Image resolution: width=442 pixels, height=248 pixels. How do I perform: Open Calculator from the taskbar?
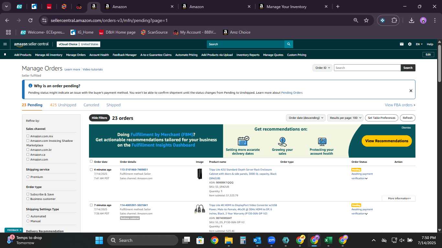point(243,240)
